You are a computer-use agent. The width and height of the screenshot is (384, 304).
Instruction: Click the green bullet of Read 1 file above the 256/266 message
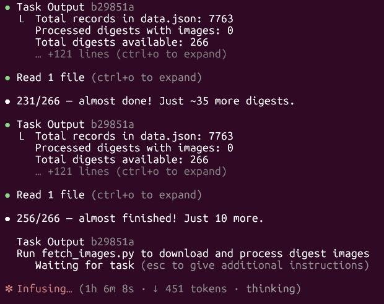(7, 195)
